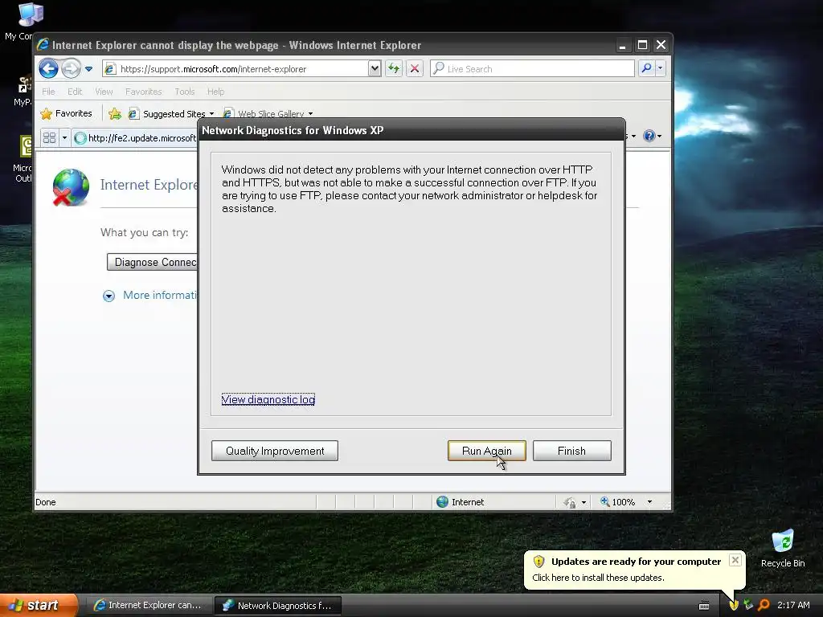Select the fe2.update.microsoft tab
823x617 pixels.
(x=135, y=138)
